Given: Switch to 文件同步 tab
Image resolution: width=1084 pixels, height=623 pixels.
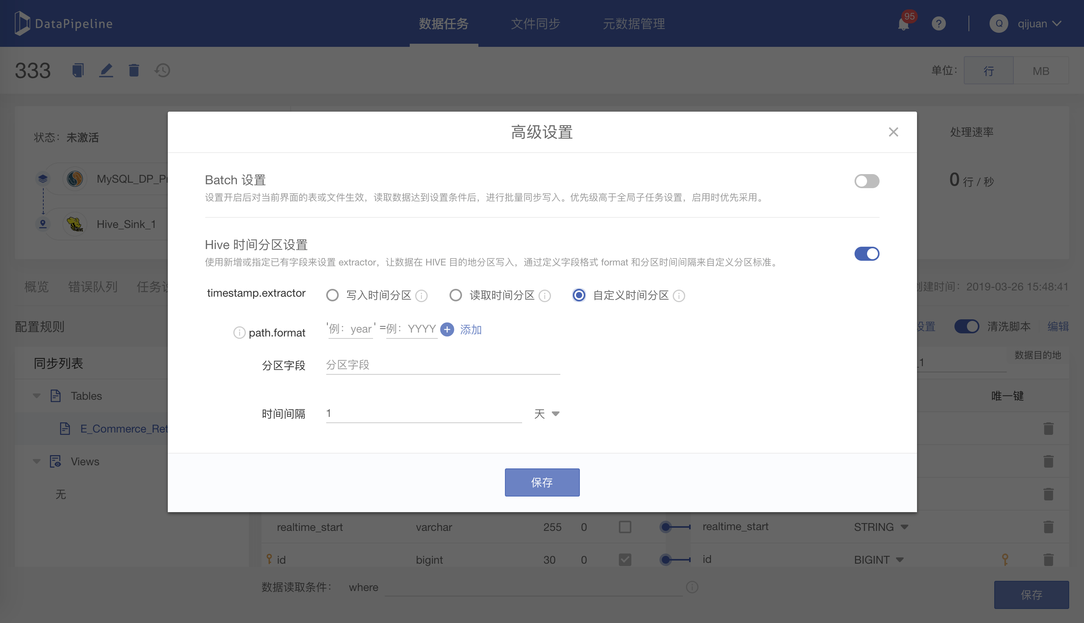Looking at the screenshot, I should (535, 23).
